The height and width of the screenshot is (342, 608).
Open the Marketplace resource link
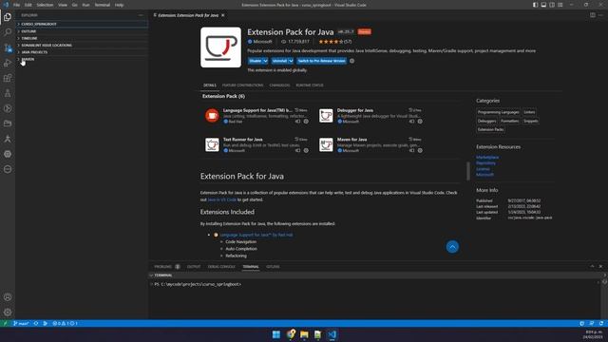tap(487, 158)
